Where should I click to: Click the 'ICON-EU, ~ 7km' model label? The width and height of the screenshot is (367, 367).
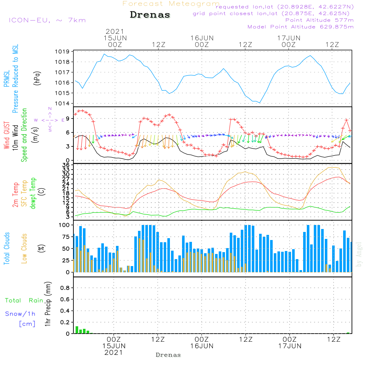[x=47, y=20]
